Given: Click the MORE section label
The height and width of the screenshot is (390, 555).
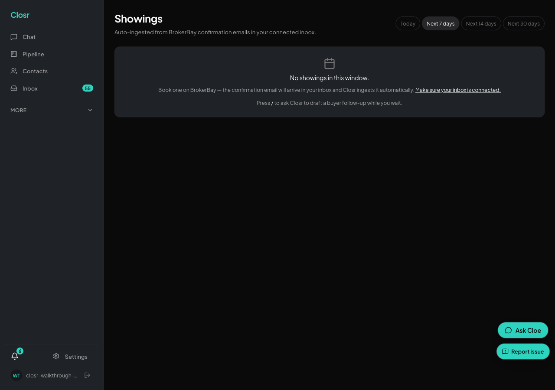Looking at the screenshot, I should [x=19, y=110].
